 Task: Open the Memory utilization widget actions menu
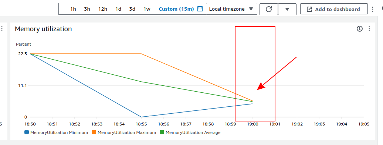(369, 29)
